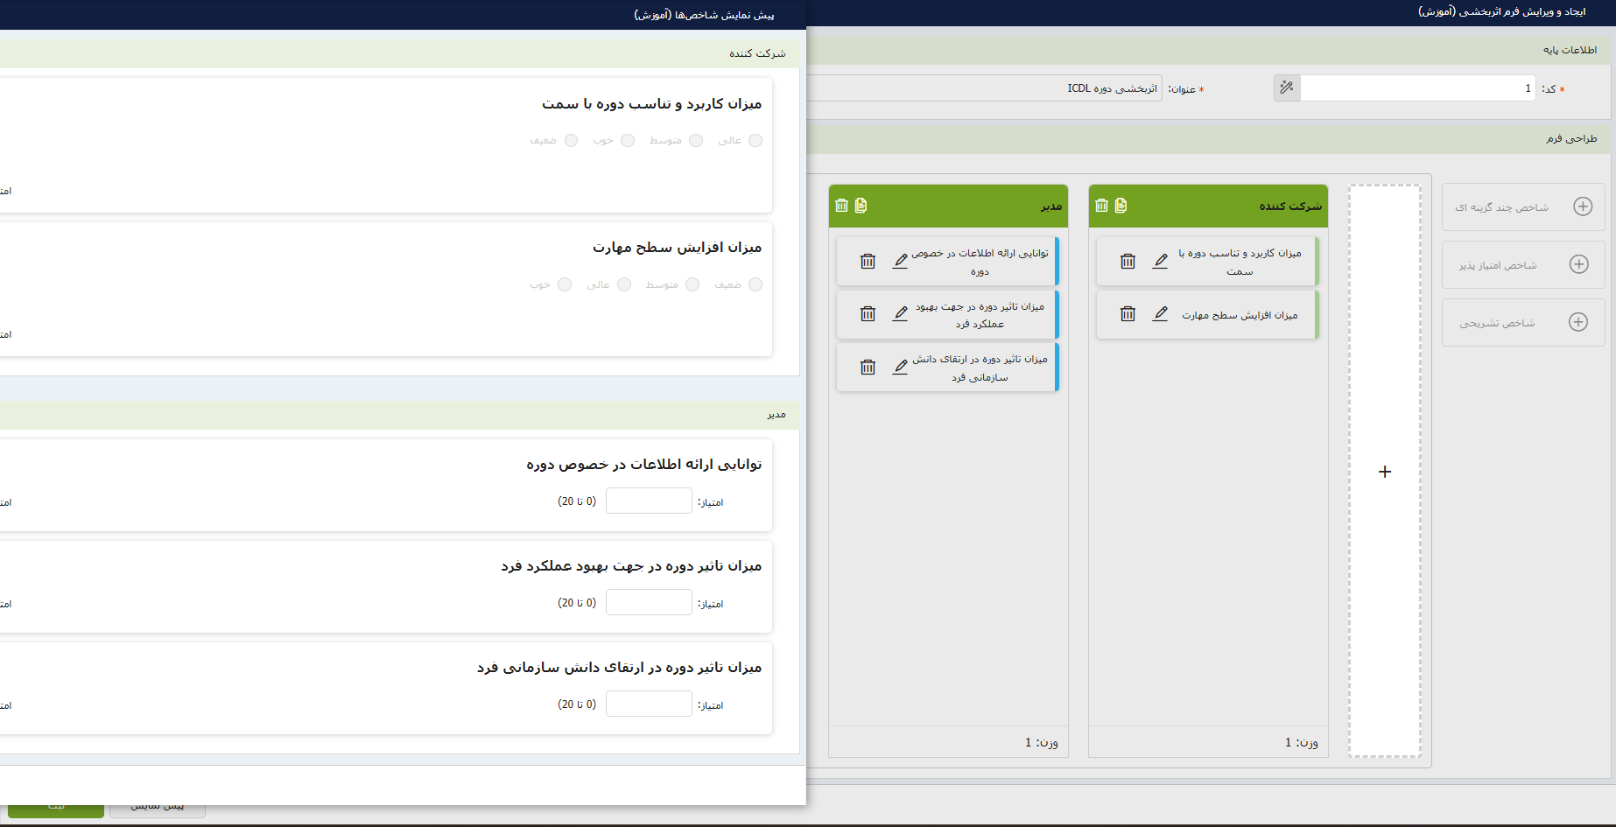Edit the توانایی ارائه اطلاعات indicator
Screen dimensions: 1616x827
(900, 262)
